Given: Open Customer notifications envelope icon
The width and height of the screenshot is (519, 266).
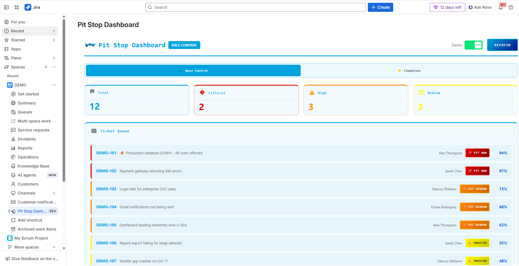Looking at the screenshot, I should (13, 202).
